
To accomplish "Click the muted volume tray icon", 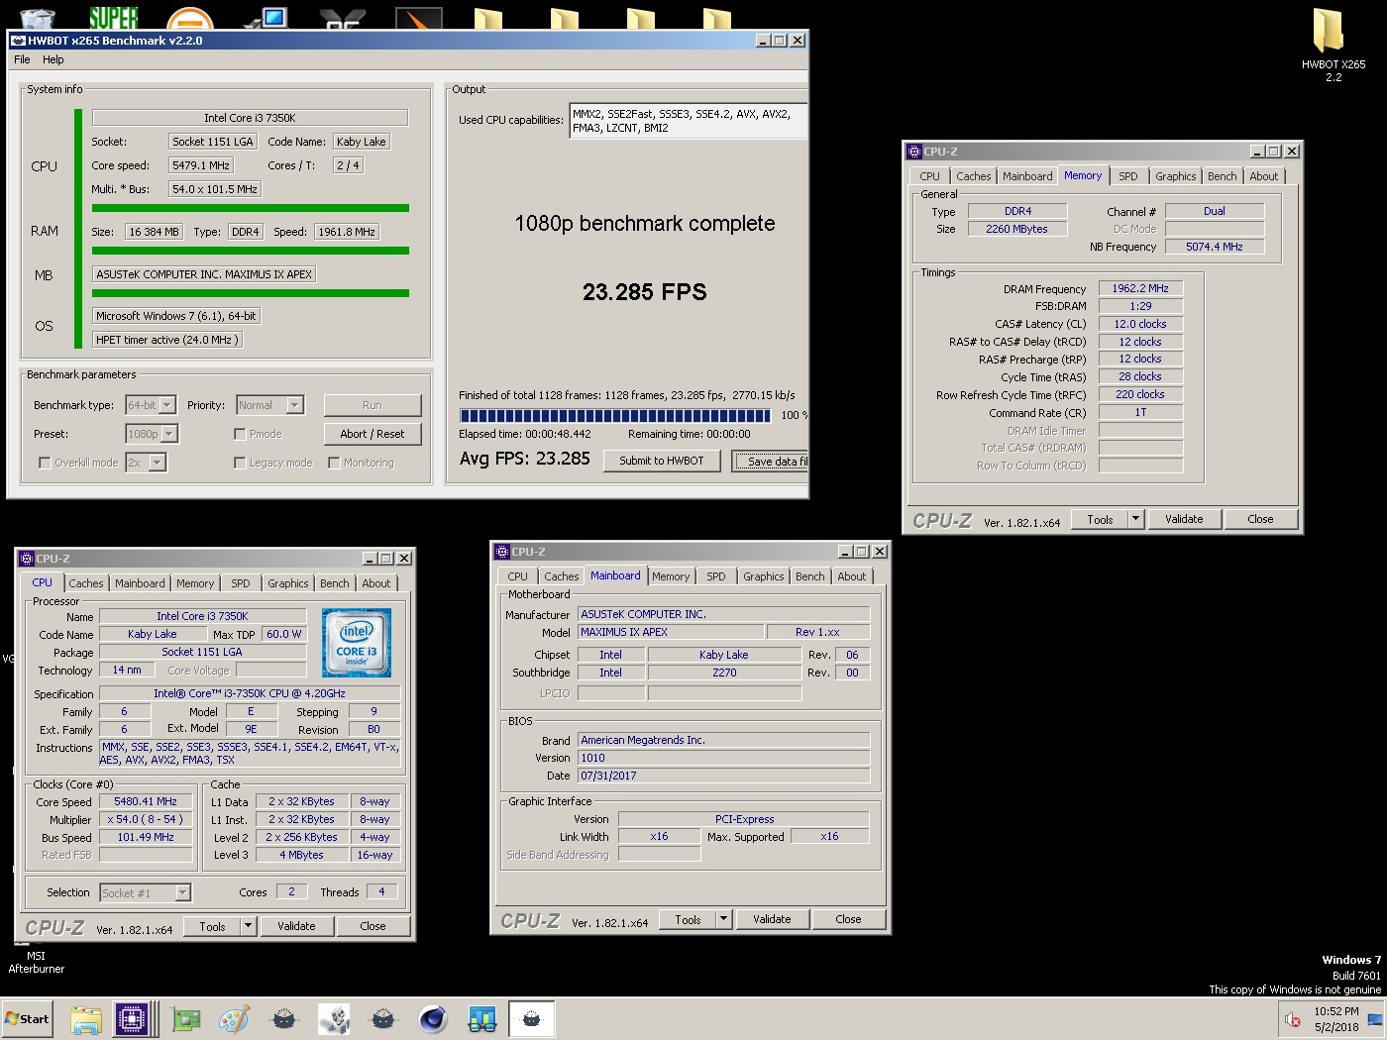I will coord(1292,1019).
